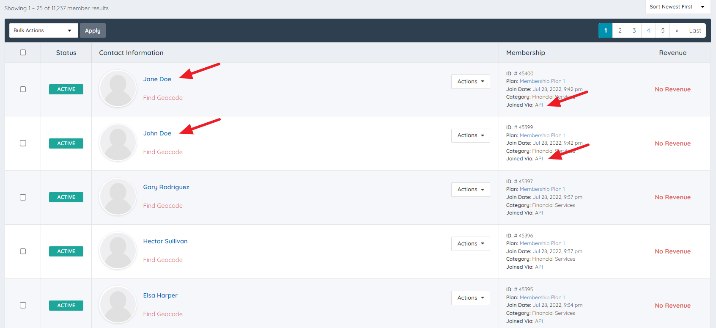
Task: Click Join Date Jul 28, 2022, 9:34 pm
Action: pyautogui.click(x=544, y=305)
